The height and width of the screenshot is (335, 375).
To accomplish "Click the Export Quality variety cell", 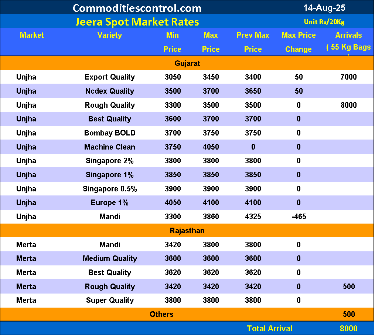I will (110, 77).
